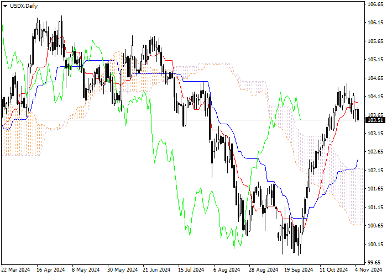Viewport: 387px width, 276px height.
Task: Select the 22 Mar 2024 date label
Action: [15, 270]
